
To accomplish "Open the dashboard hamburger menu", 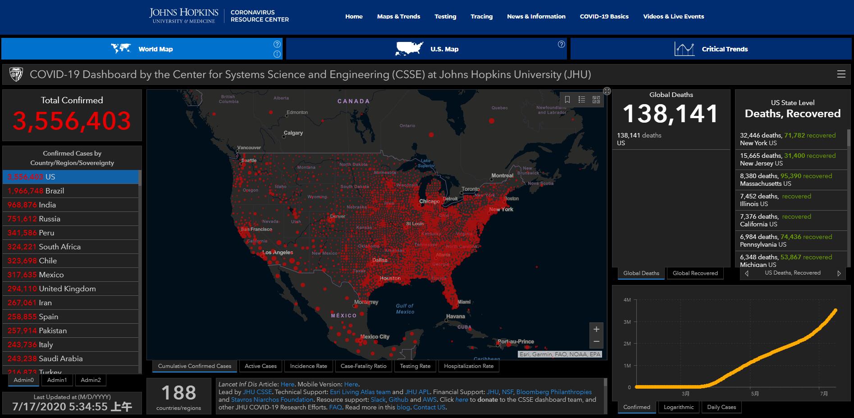I will click(x=841, y=74).
